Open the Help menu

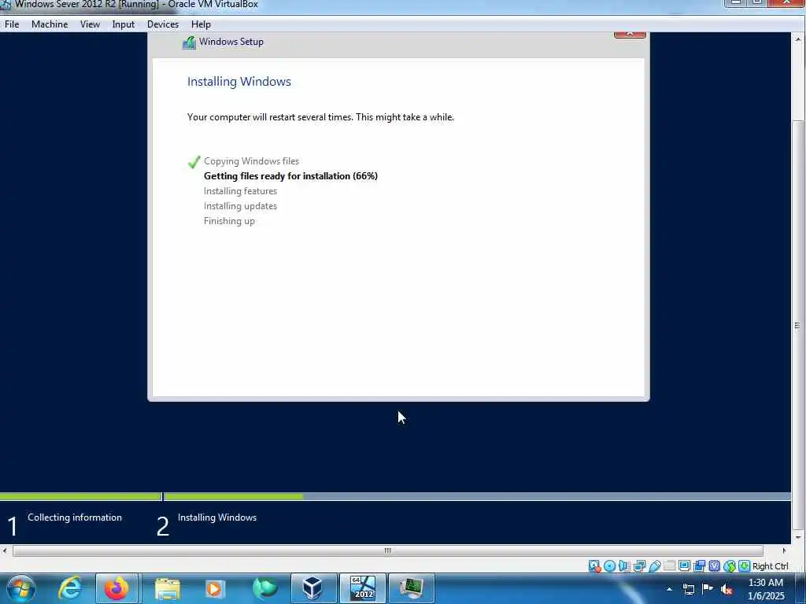(x=201, y=24)
